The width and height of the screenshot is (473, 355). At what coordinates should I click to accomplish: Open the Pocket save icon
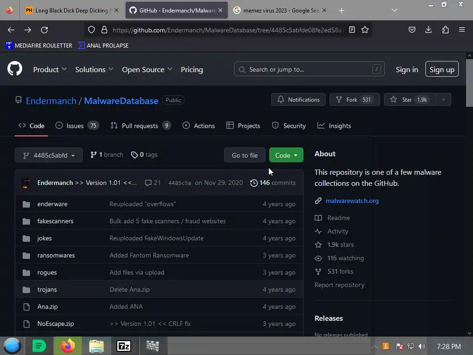[x=412, y=30]
